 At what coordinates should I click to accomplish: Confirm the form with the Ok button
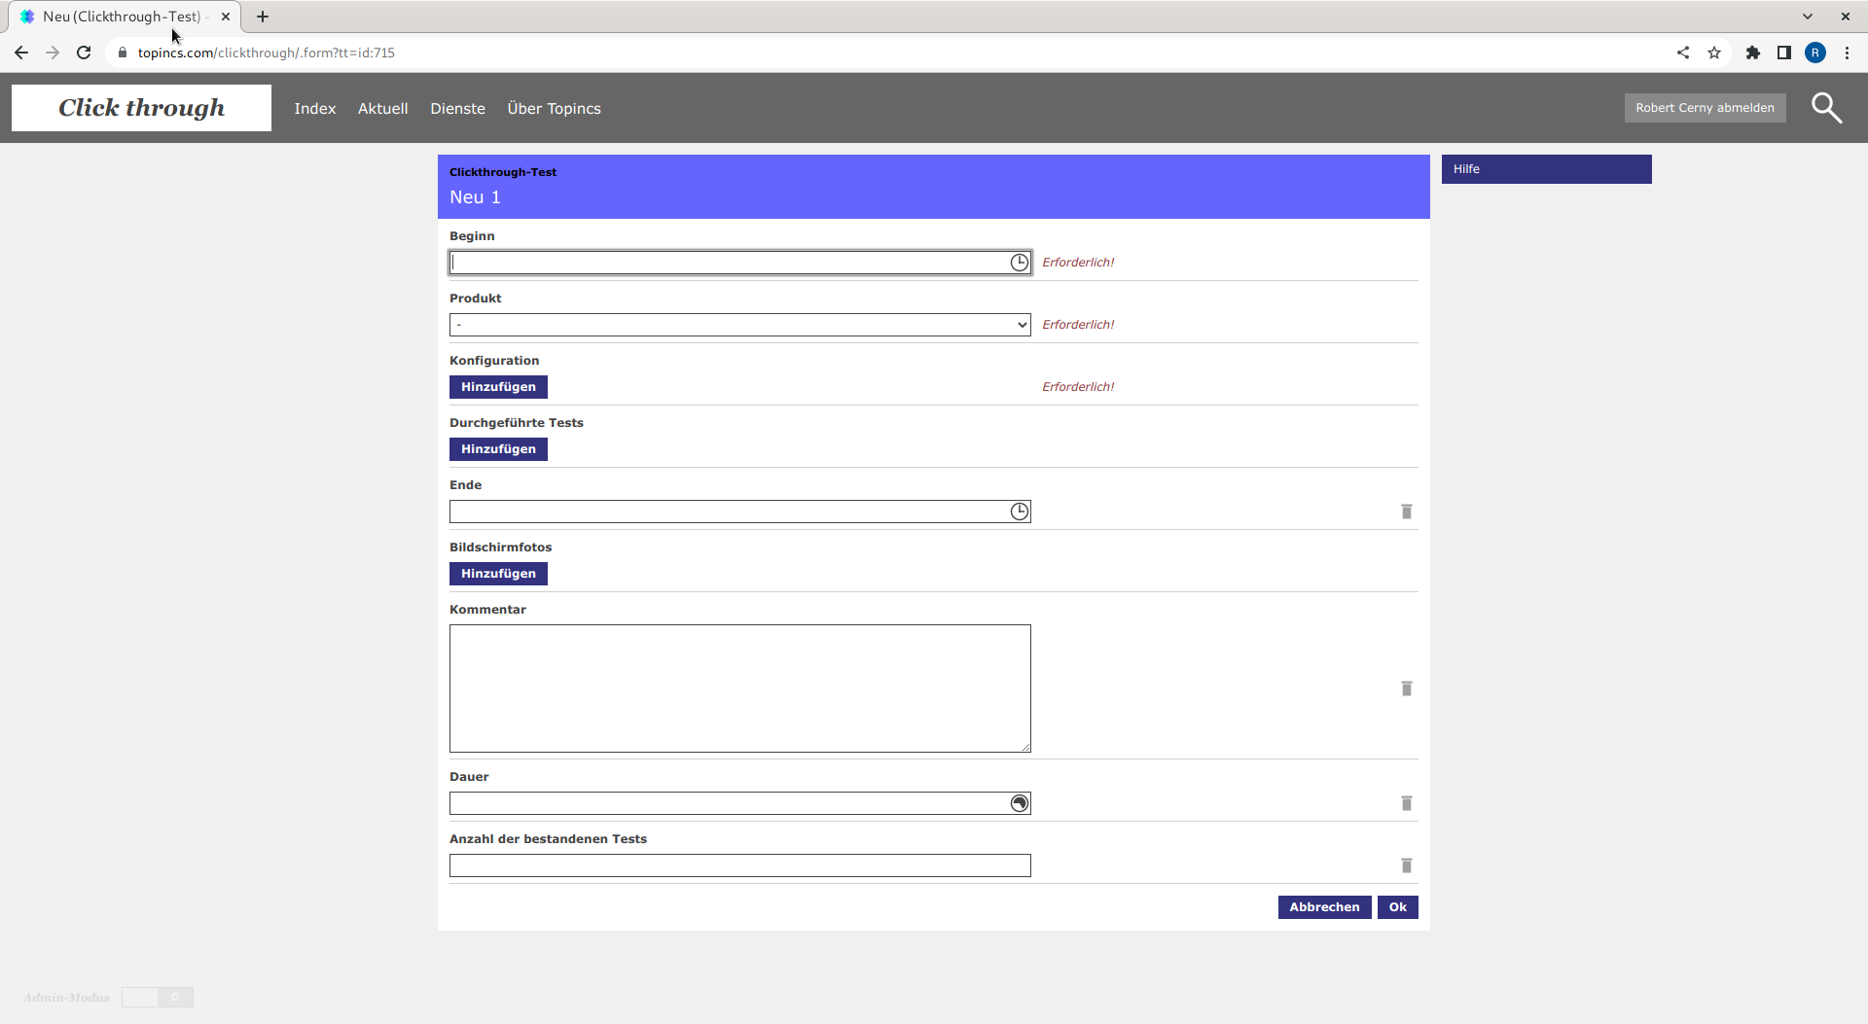(1397, 907)
